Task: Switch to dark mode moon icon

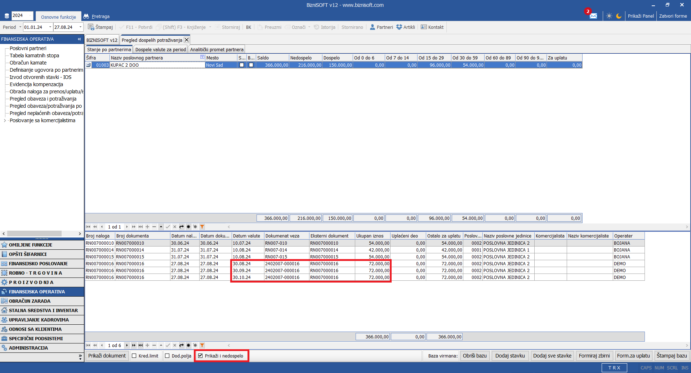Action: 619,16
